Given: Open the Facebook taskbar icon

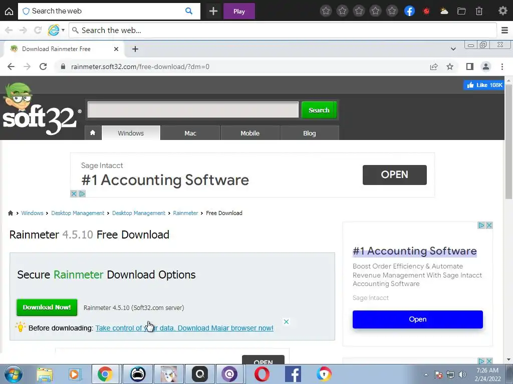Looking at the screenshot, I should pyautogui.click(x=293, y=374).
